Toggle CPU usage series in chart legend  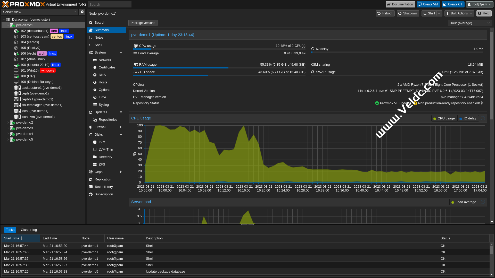click(x=444, y=118)
